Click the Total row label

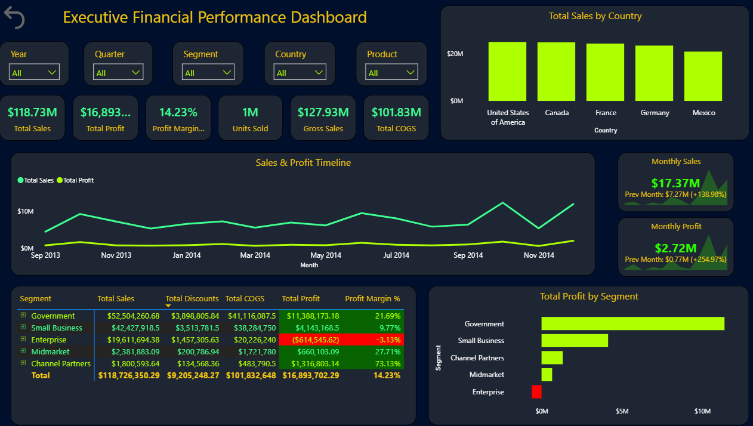click(41, 375)
